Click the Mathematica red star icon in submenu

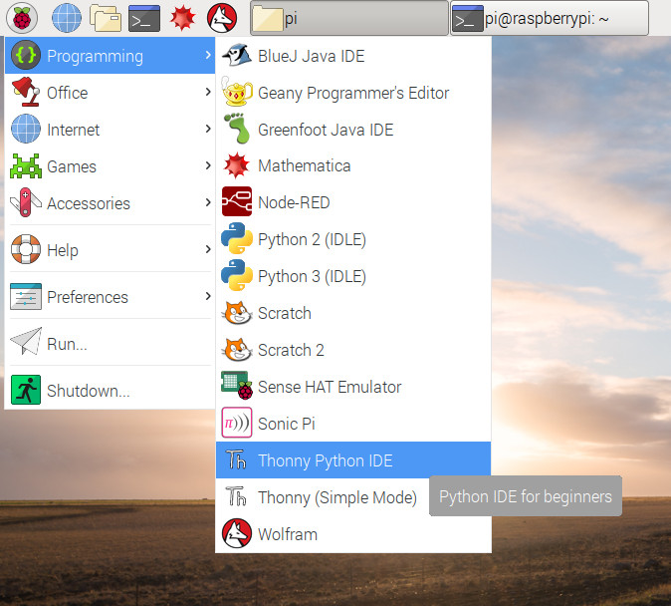tap(236, 165)
